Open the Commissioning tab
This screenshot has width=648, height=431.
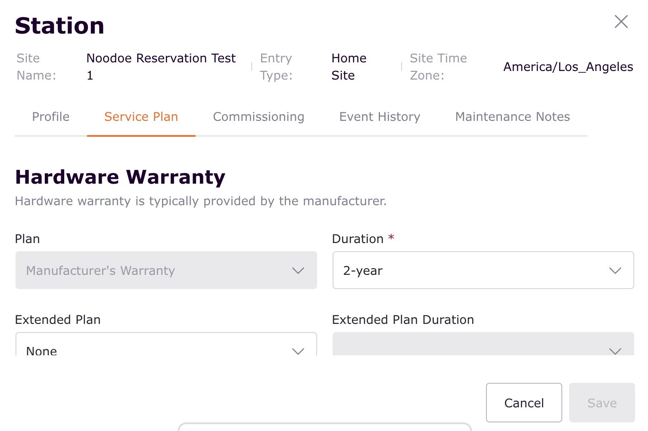[x=259, y=117]
